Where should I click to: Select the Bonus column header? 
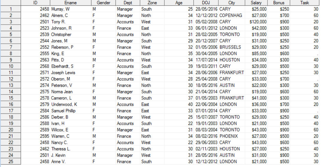point(279,3)
